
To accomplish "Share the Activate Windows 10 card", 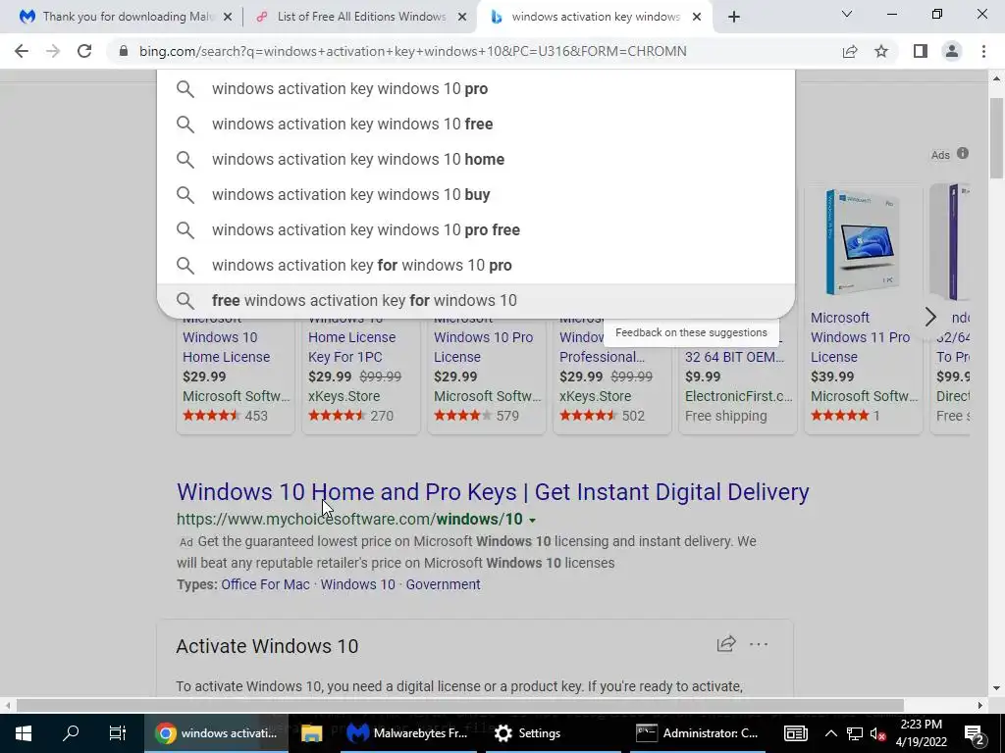I will 725,643.
